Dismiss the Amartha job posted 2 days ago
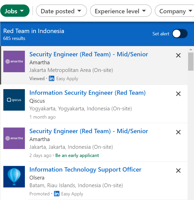 pyautogui.click(x=178, y=132)
